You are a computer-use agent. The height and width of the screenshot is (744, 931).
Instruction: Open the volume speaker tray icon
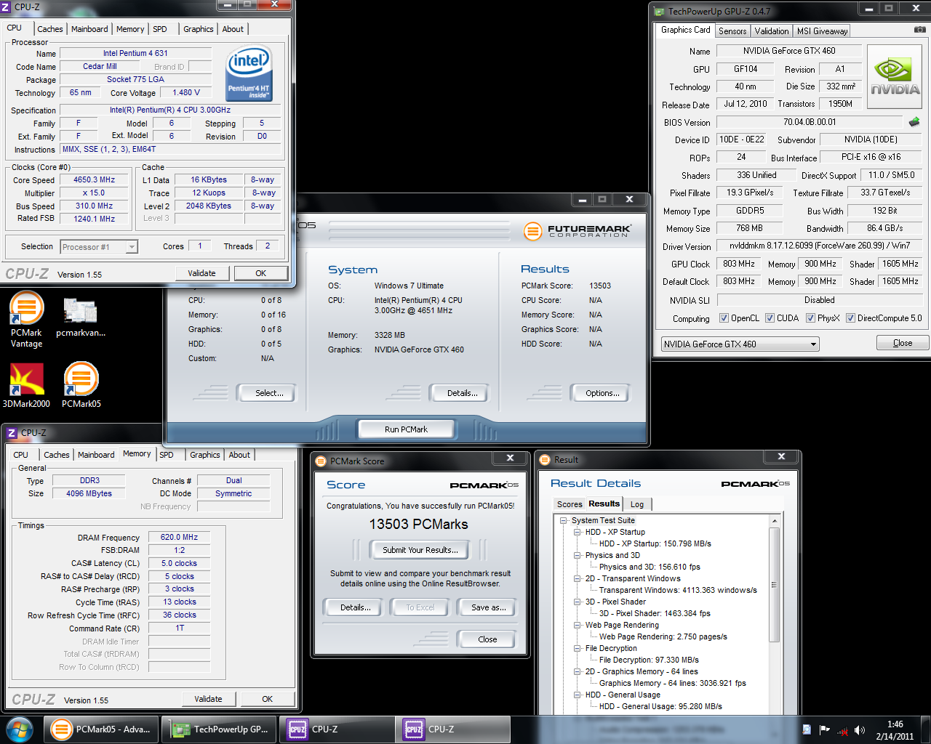tap(860, 730)
